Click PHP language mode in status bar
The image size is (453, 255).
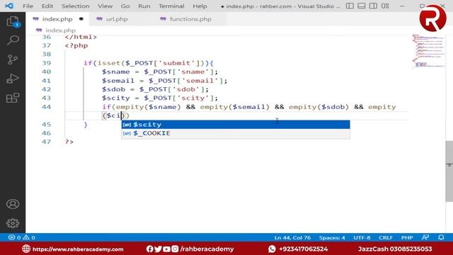(407, 238)
